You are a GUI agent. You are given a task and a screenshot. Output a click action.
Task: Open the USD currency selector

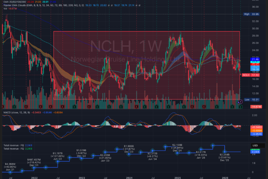[x=258, y=145]
